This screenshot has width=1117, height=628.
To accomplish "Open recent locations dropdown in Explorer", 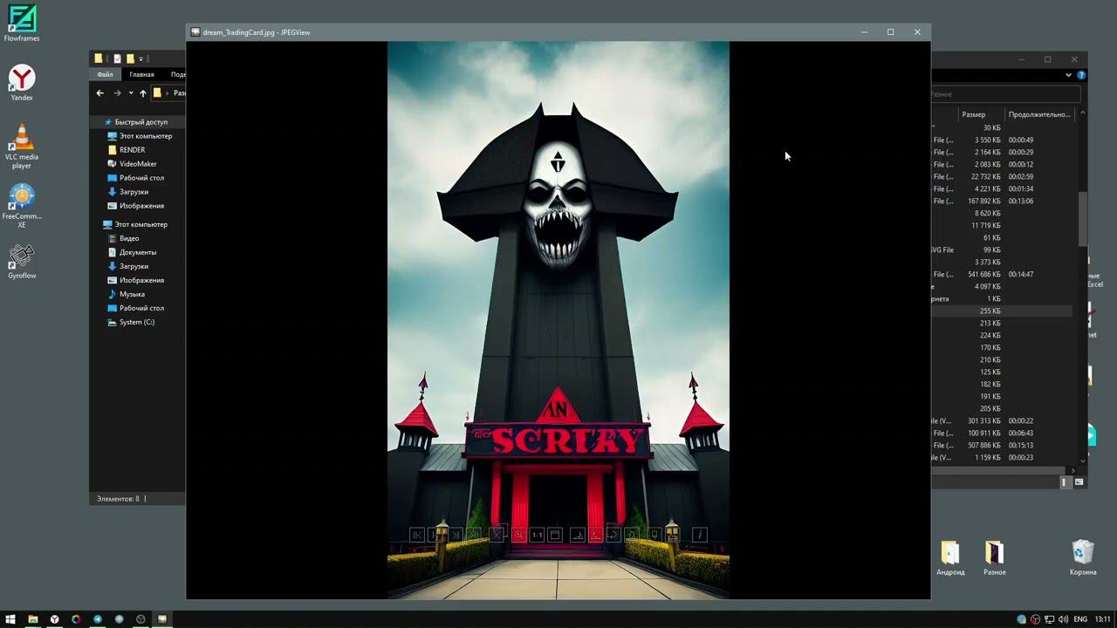I will pos(131,93).
